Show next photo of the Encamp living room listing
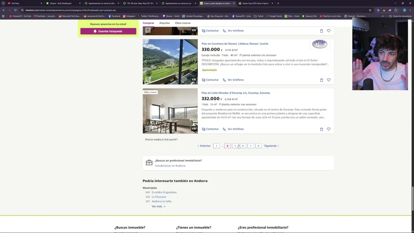 pyautogui.click(x=194, y=111)
